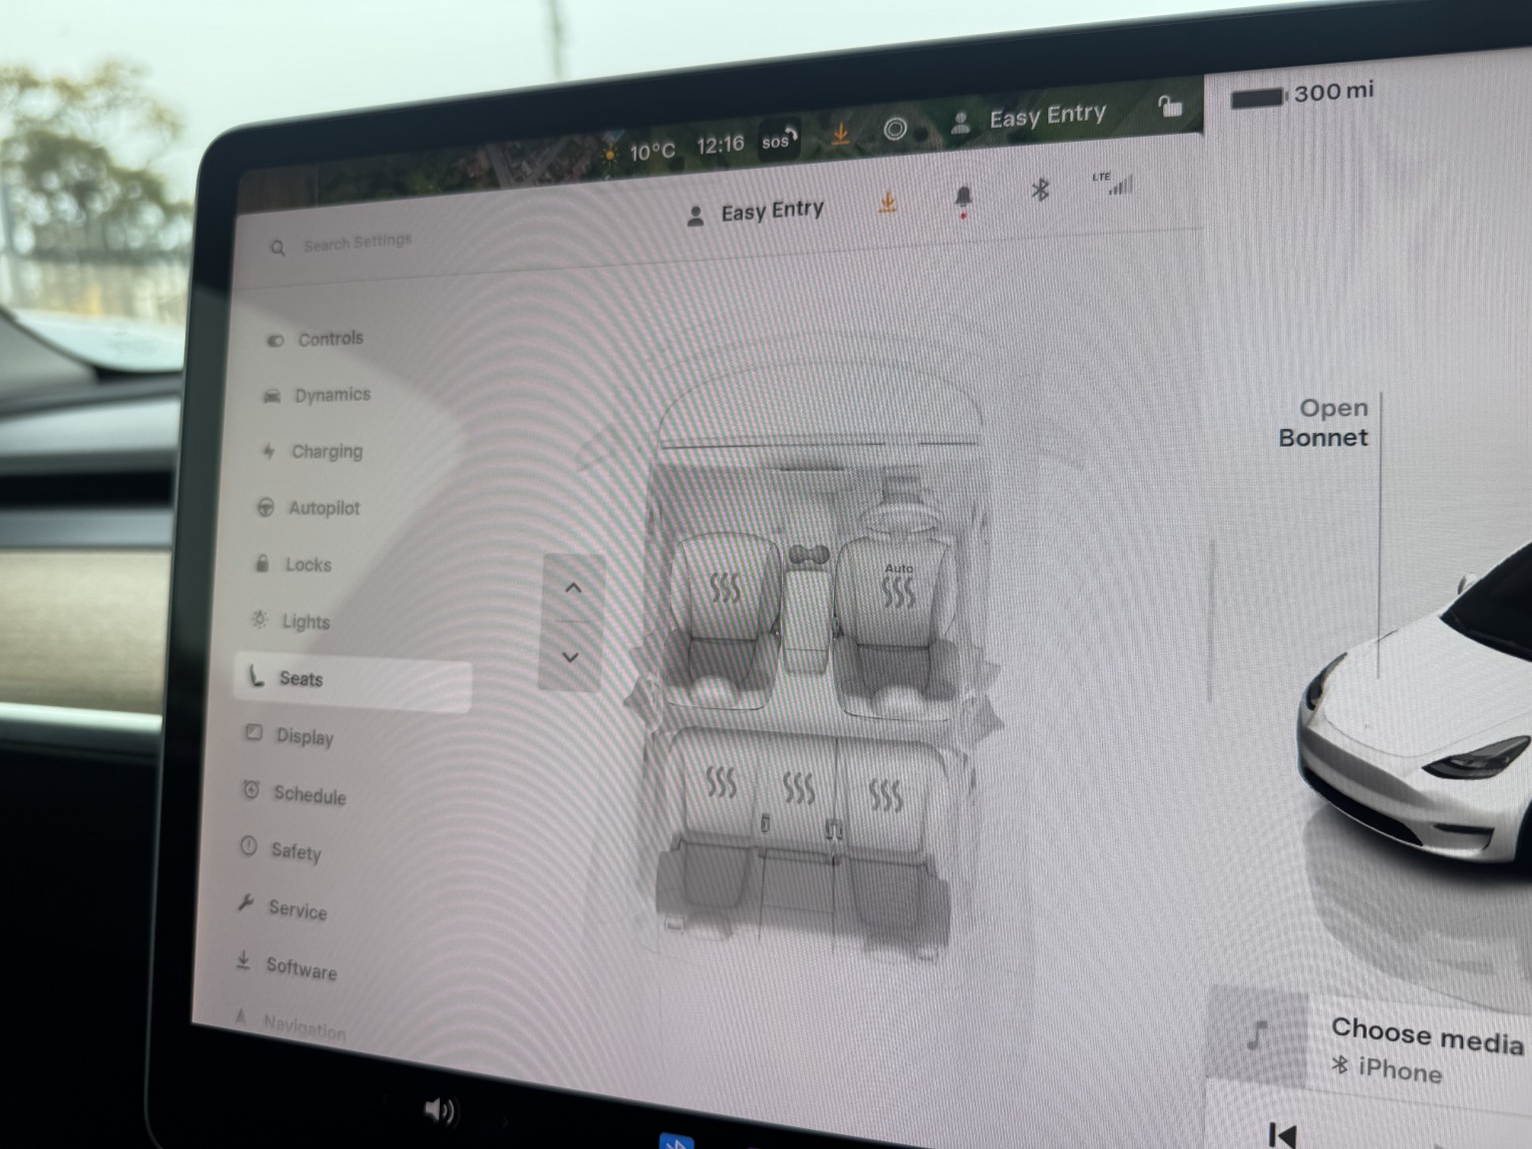
Task: Tap the orange software download icon
Action: point(887,203)
